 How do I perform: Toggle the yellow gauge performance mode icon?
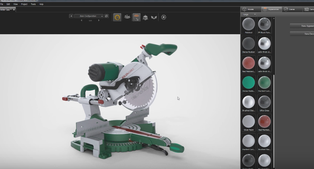click(117, 17)
